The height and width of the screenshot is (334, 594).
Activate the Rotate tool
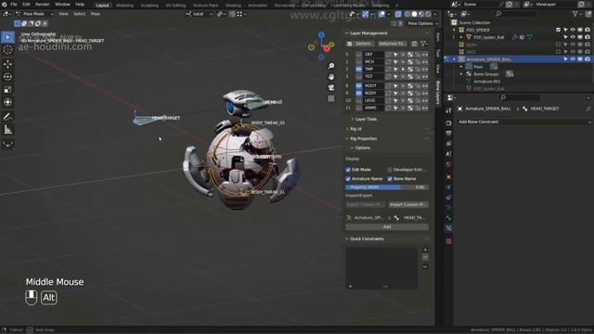click(7, 76)
